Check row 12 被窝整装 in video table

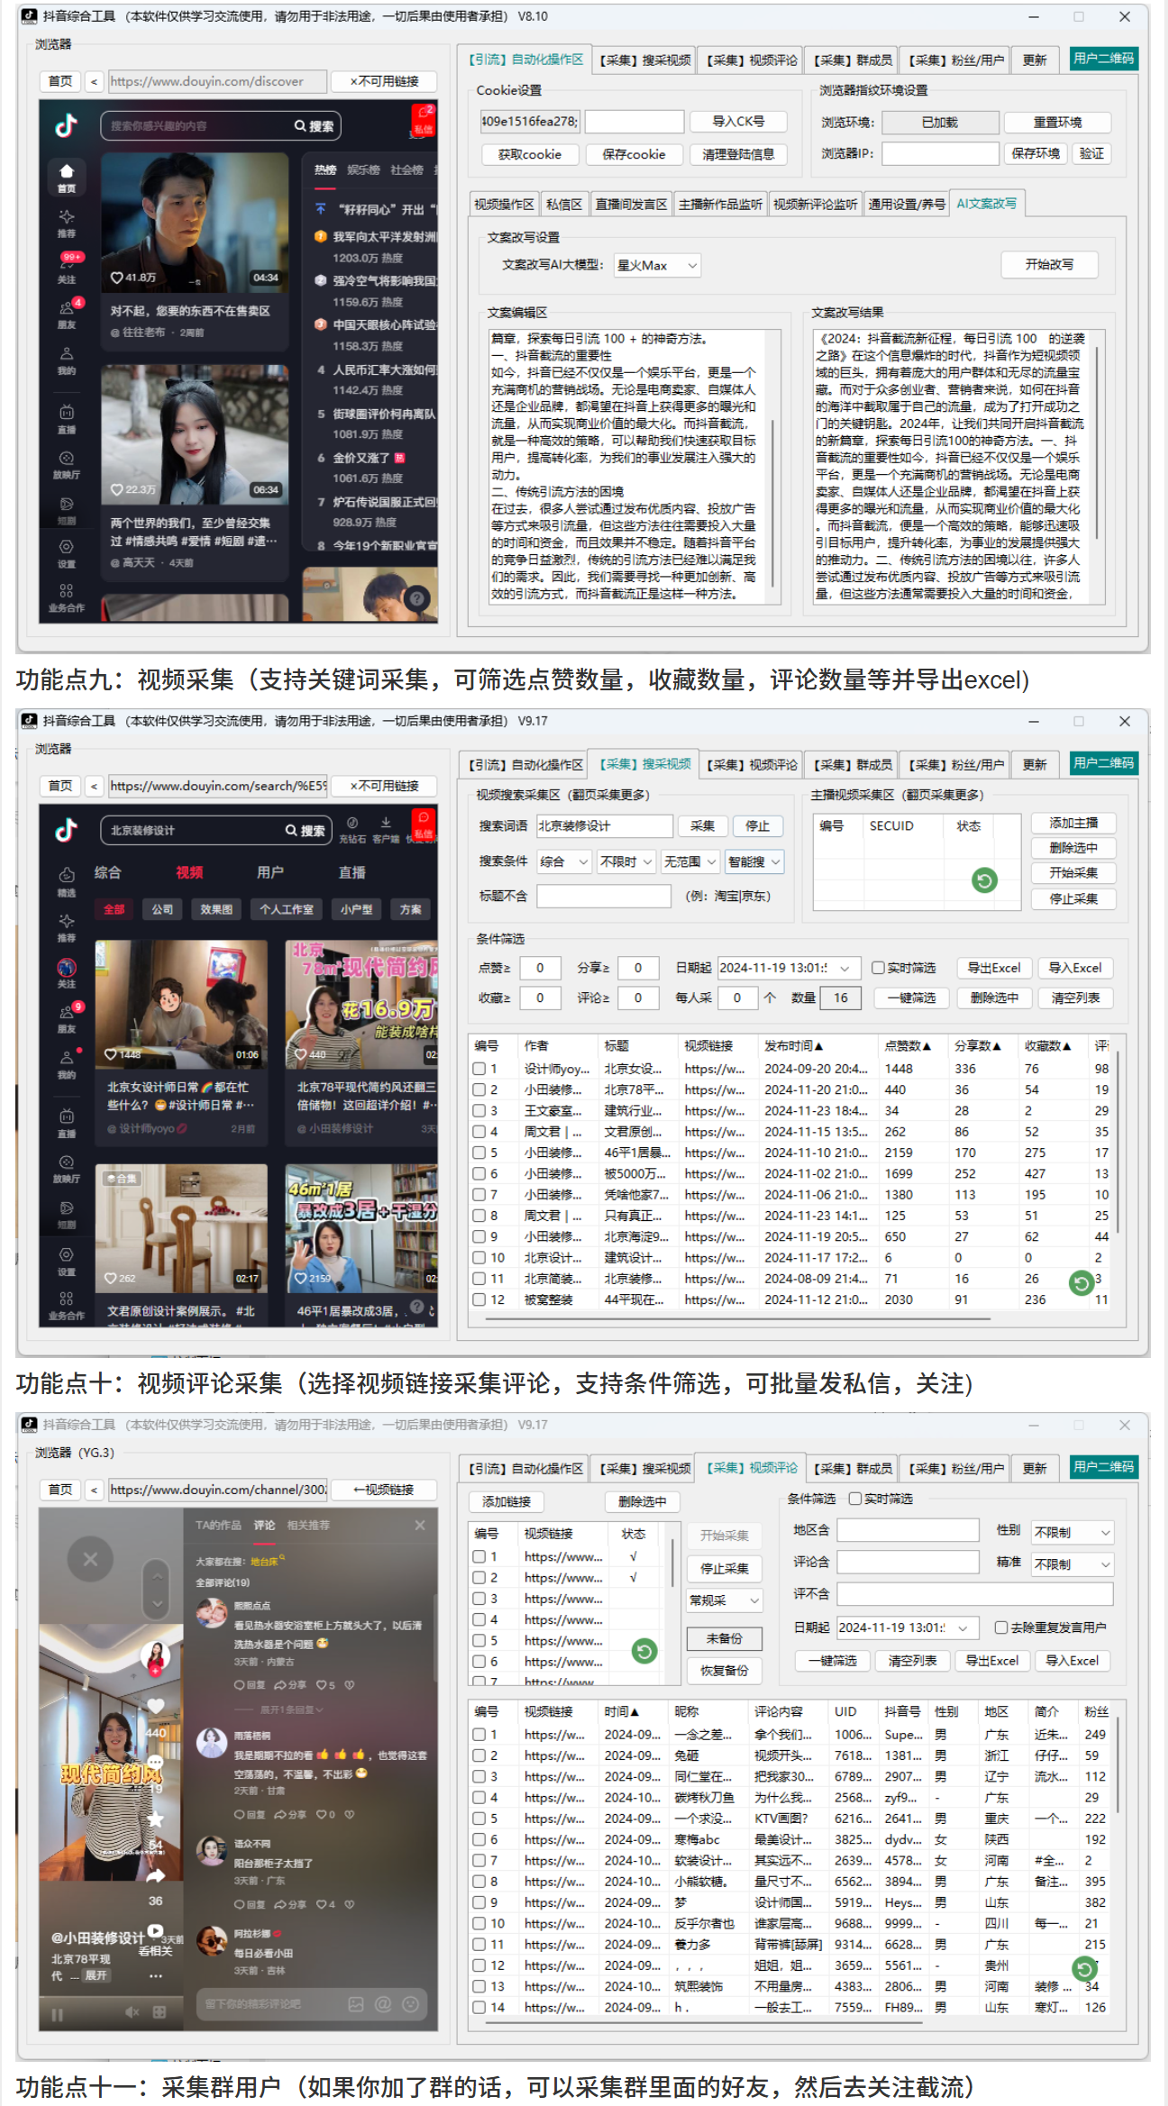479,1299
